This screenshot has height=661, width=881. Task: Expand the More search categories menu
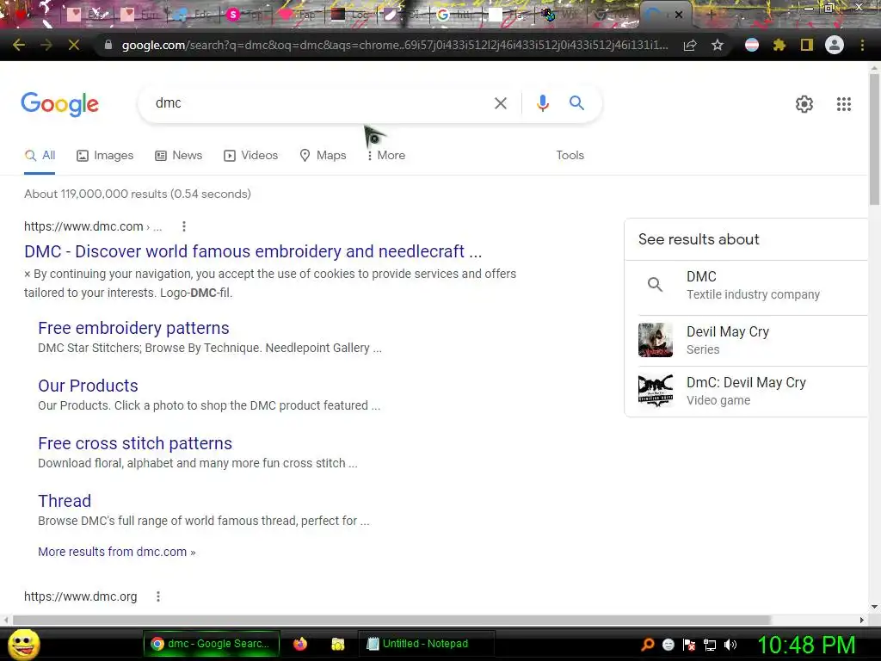[x=386, y=155]
